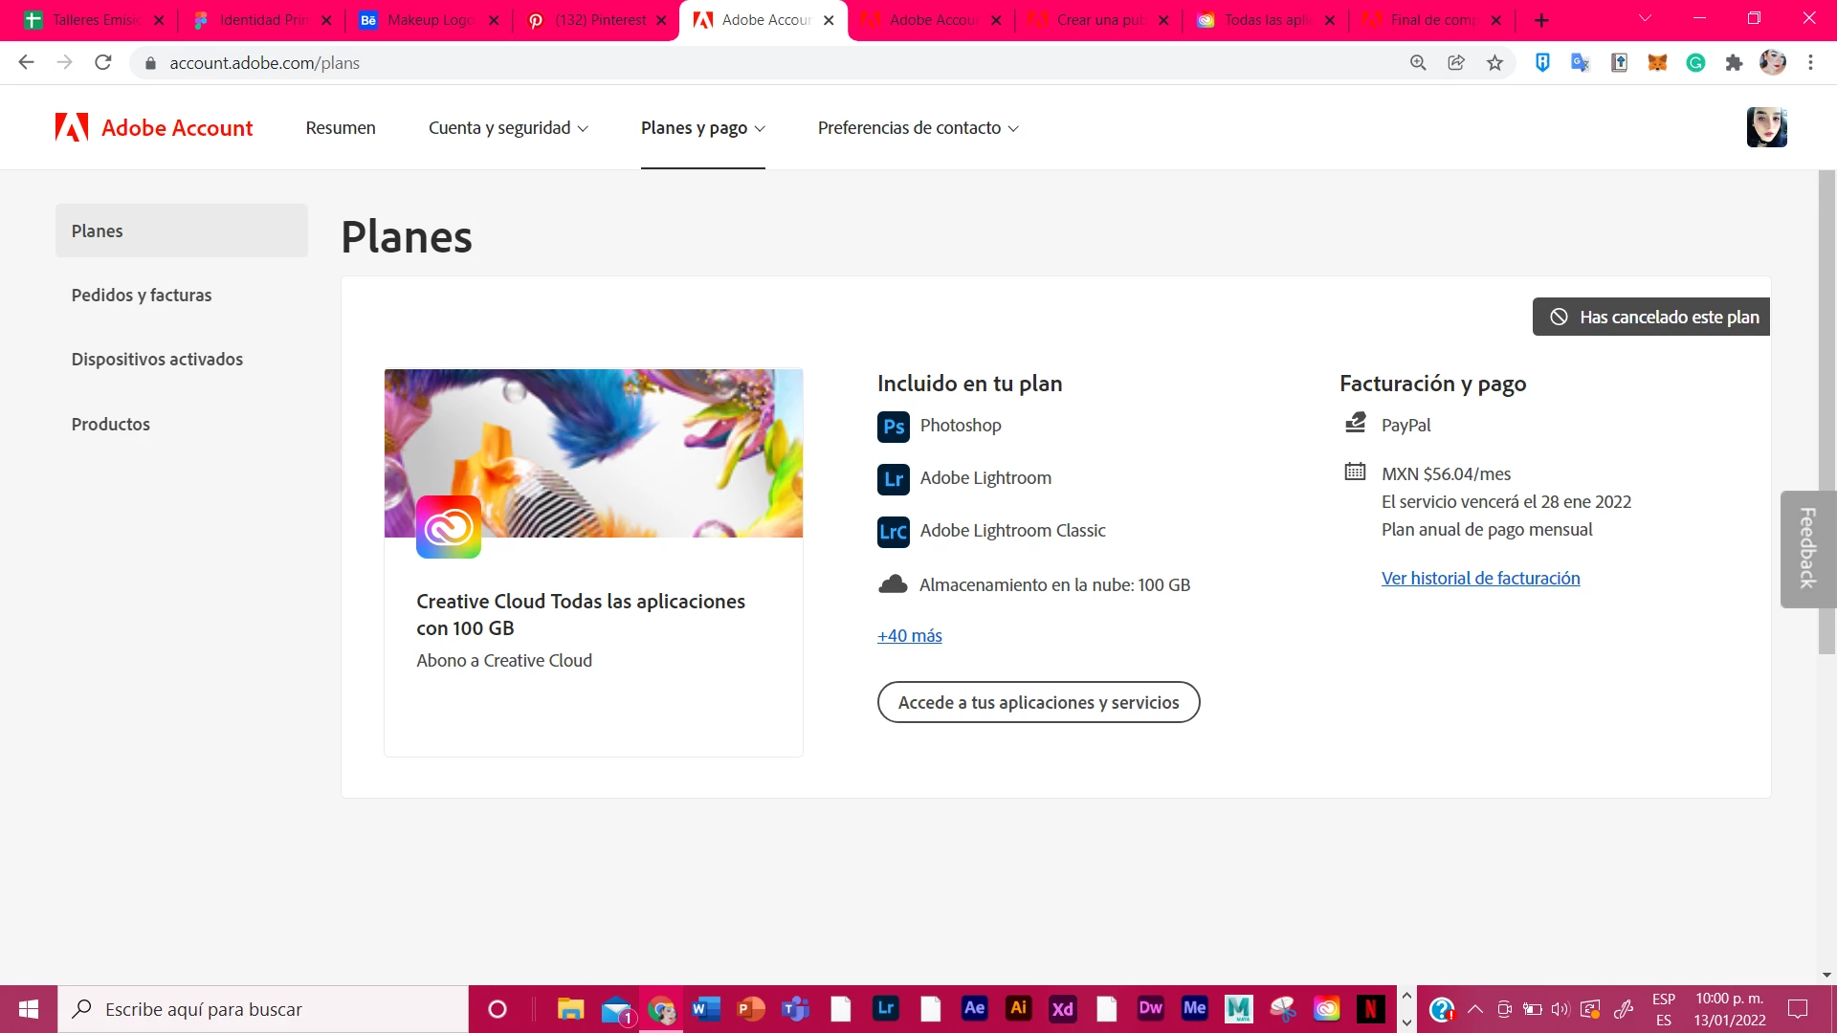1837x1033 pixels.
Task: Open Netflix from the taskbar
Action: (x=1370, y=1008)
